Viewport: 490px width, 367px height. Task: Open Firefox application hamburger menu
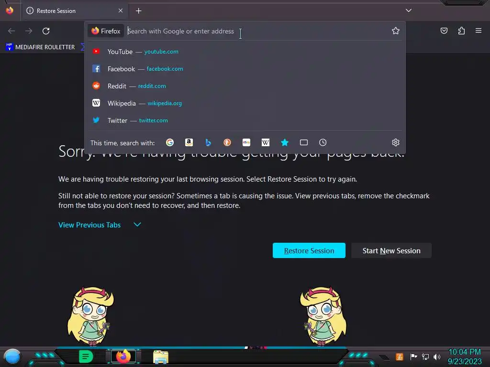(479, 31)
